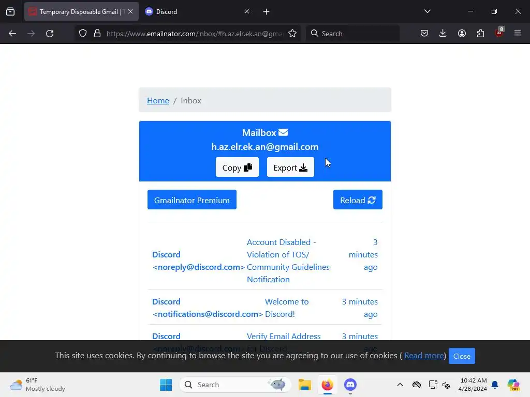Click the h.az.elr.ek.an@gmail.com address text
Viewport: 530px width, 397px height.
pyautogui.click(x=264, y=146)
